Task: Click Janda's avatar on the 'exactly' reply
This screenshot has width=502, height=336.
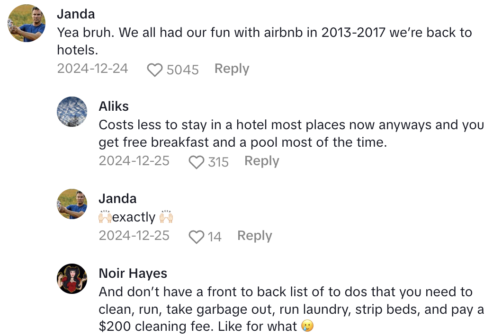Action: (72, 204)
